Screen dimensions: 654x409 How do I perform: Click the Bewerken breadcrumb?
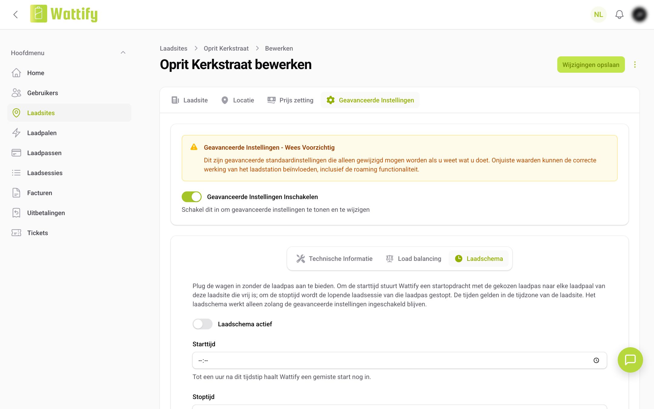coord(279,48)
